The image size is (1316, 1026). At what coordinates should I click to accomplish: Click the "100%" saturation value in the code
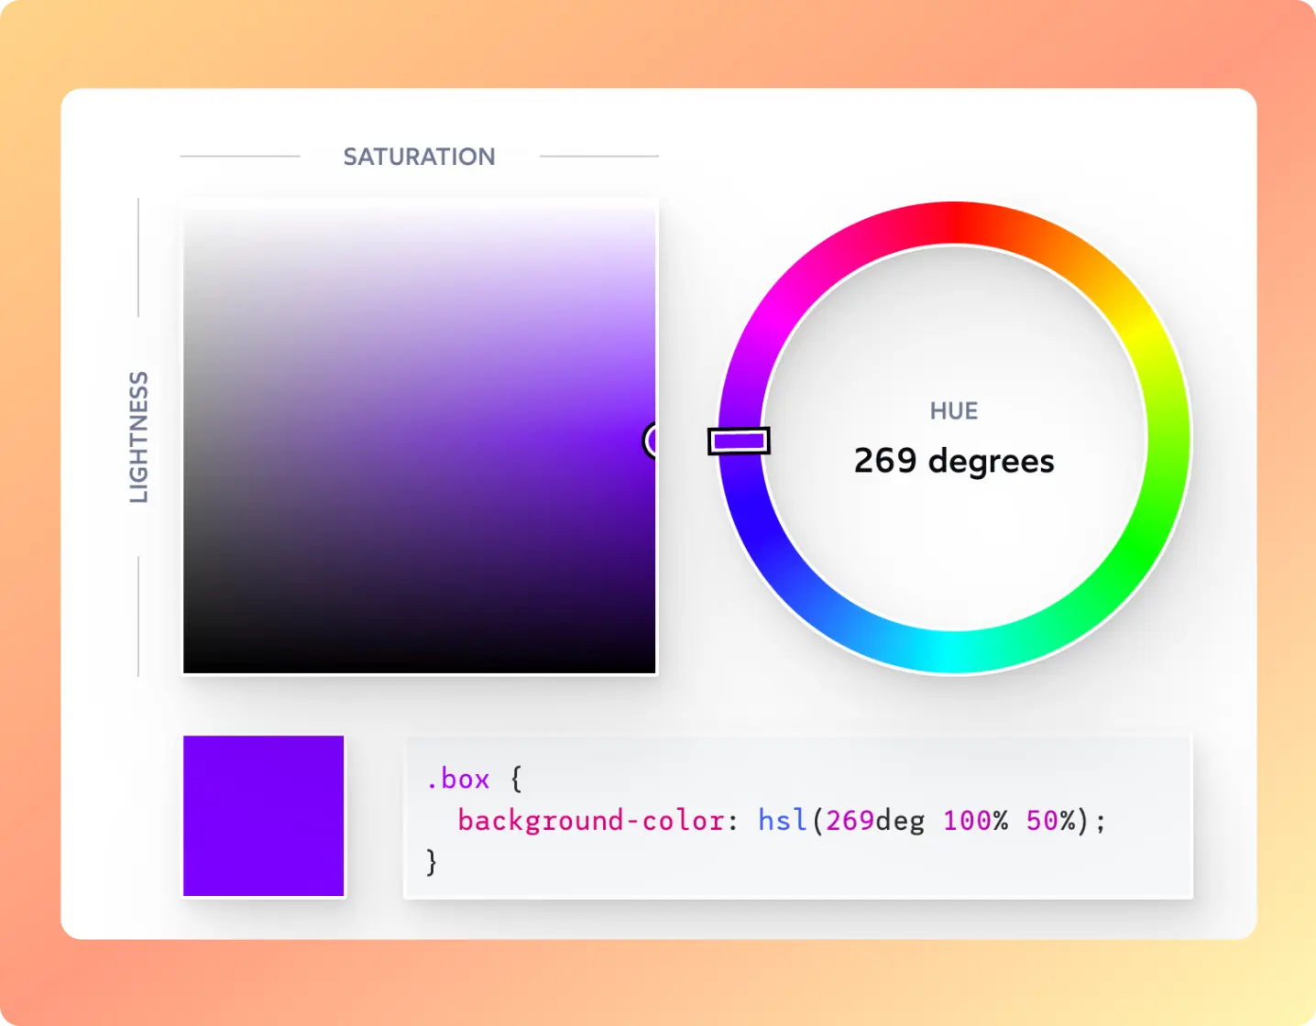click(975, 820)
